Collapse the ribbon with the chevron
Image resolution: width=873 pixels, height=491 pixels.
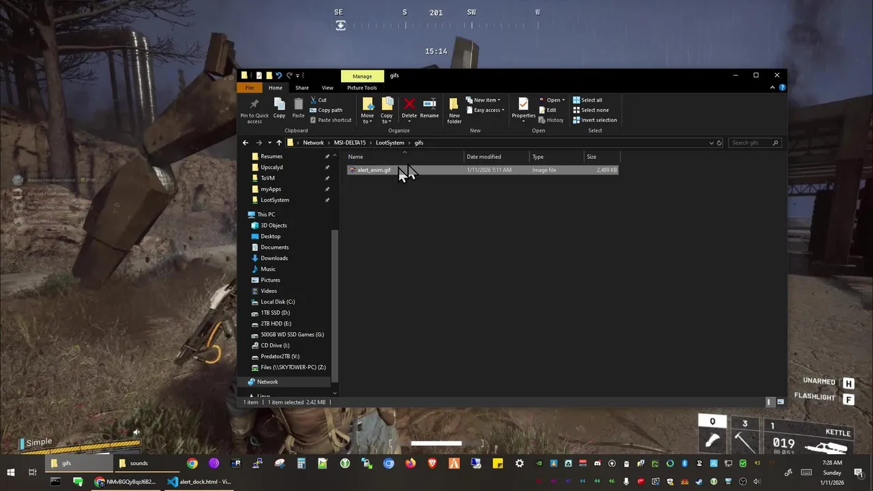772,87
